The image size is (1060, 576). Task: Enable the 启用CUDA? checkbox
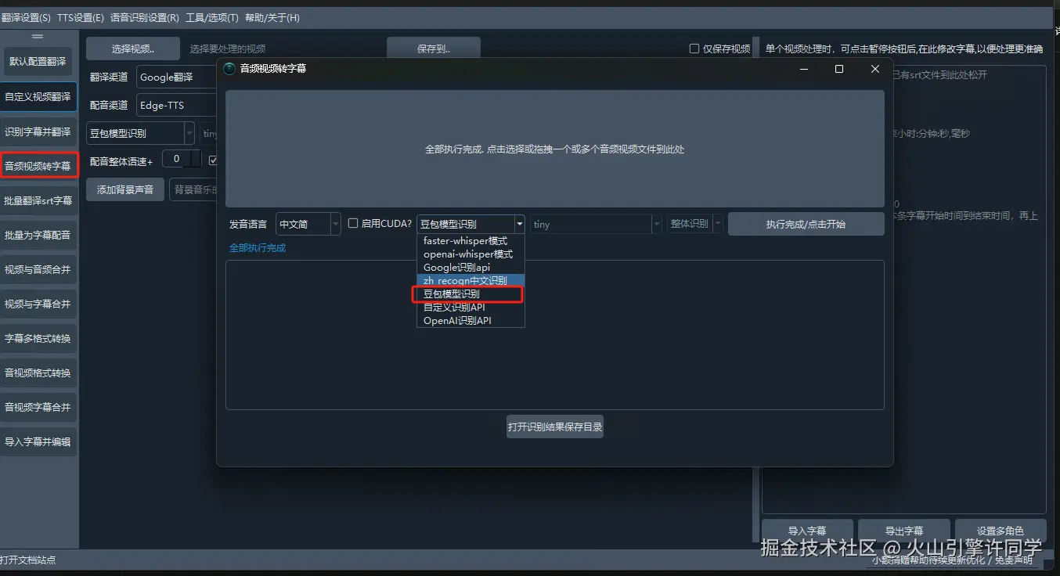353,223
